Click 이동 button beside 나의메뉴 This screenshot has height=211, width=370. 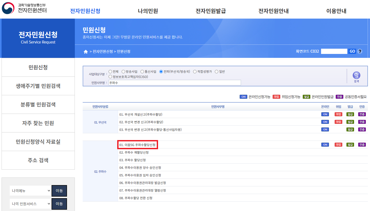59,191
